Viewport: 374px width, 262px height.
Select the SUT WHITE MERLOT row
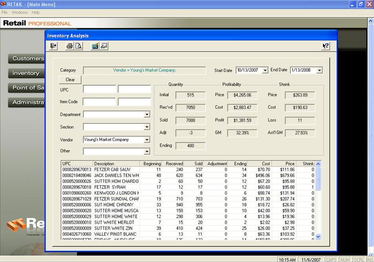(x=188, y=222)
